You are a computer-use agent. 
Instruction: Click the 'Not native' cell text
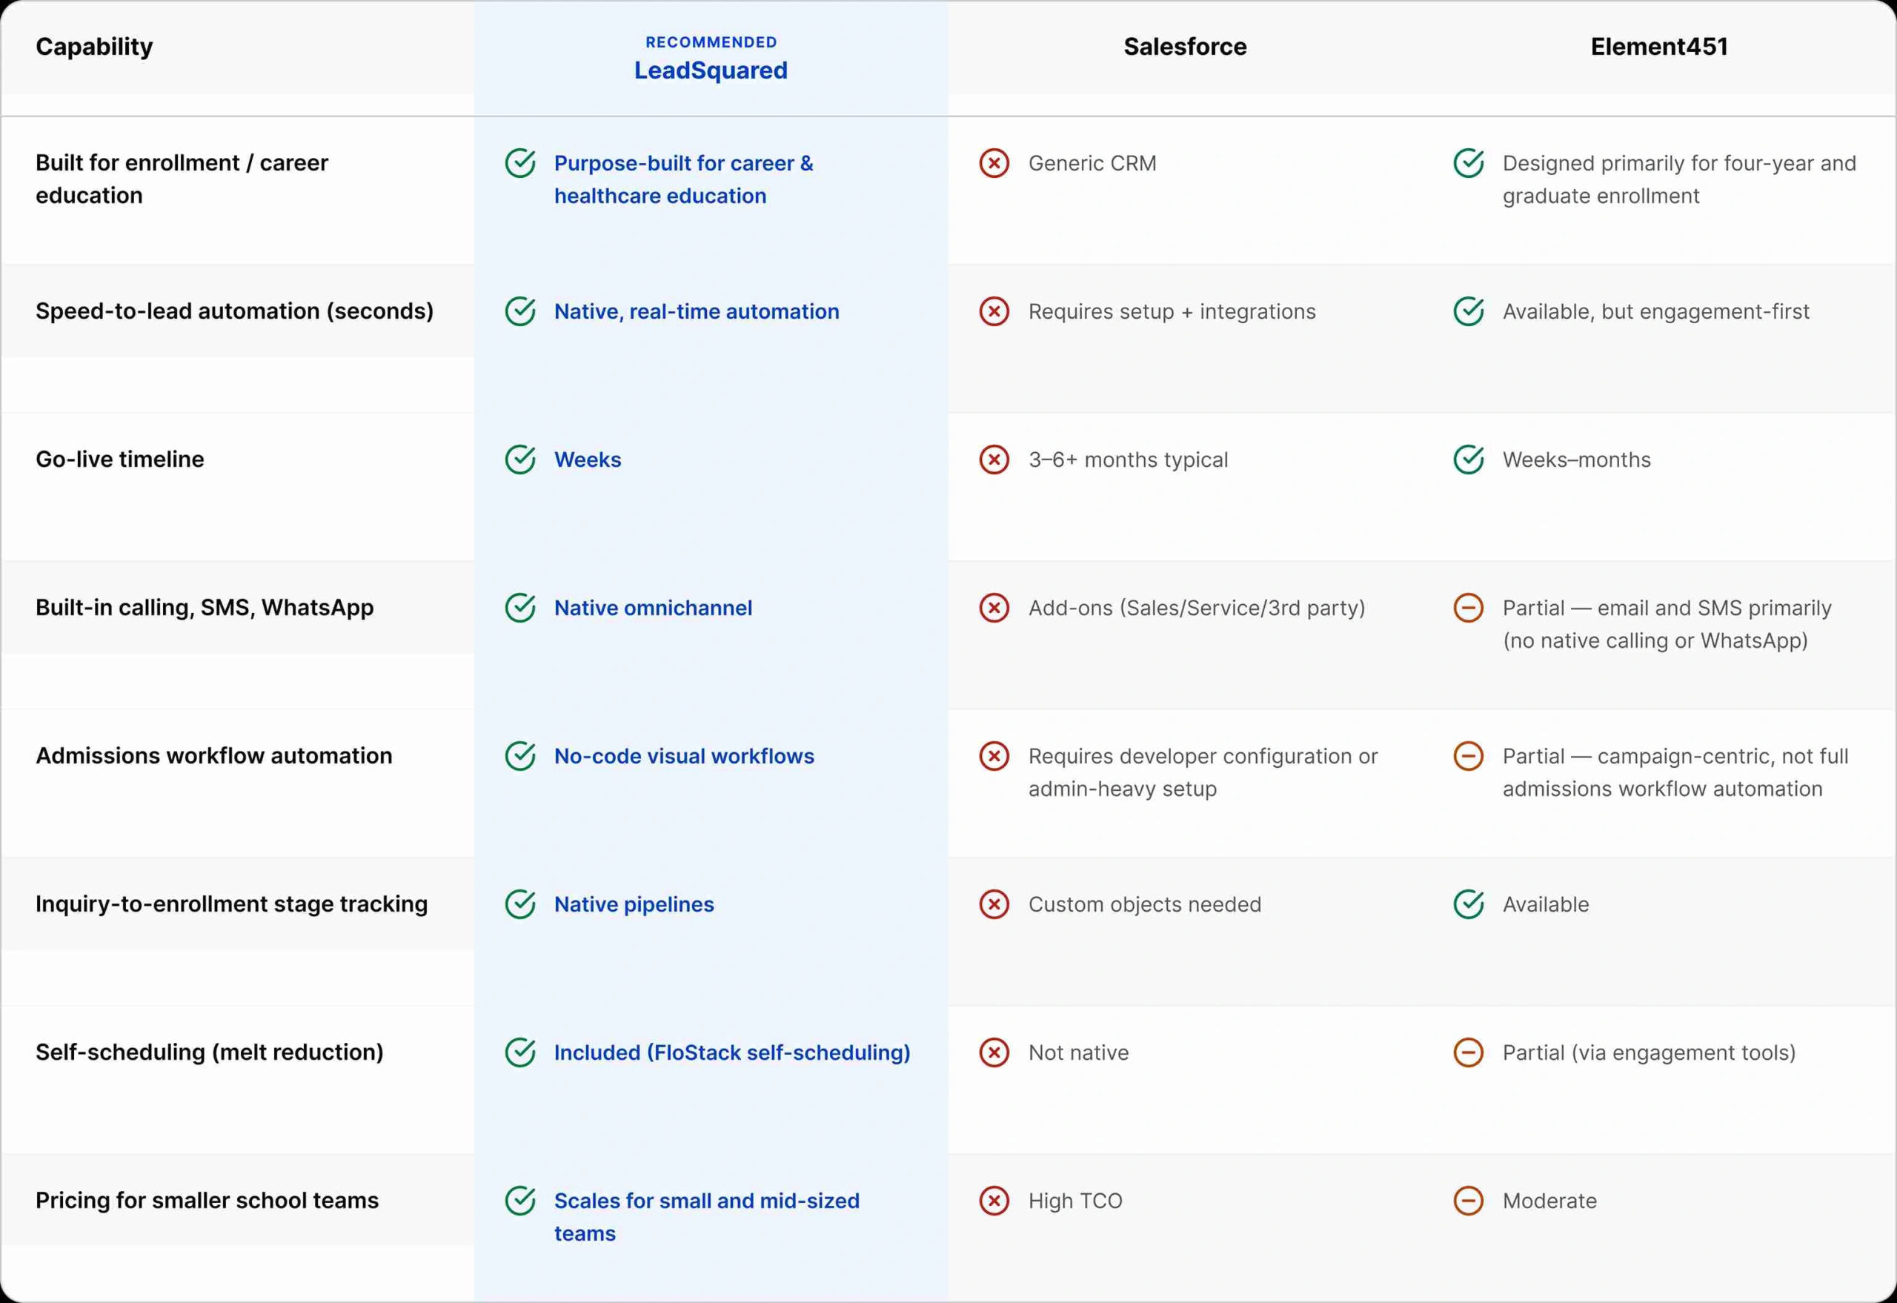point(1078,1053)
